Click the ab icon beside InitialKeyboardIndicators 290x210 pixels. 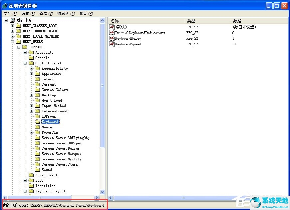[x=112, y=33]
